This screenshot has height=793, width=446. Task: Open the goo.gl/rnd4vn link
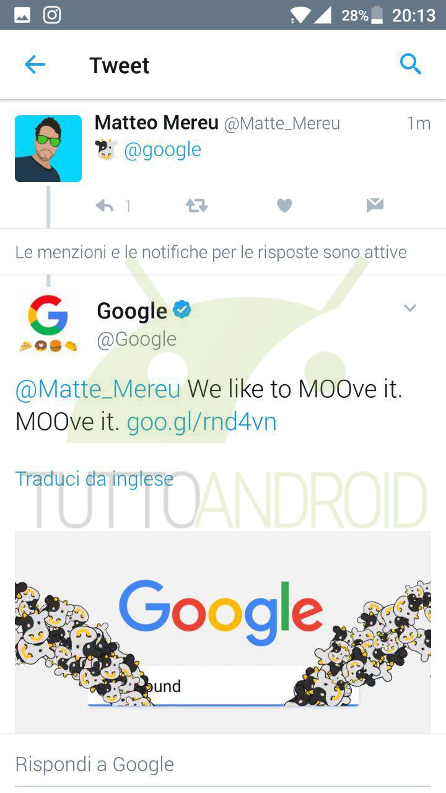201,422
